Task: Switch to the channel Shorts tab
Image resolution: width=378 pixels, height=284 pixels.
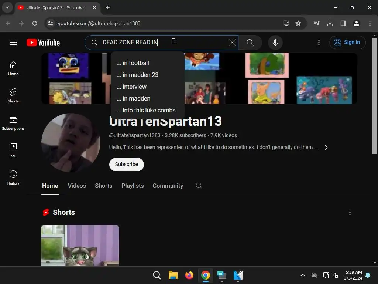Action: pyautogui.click(x=104, y=186)
